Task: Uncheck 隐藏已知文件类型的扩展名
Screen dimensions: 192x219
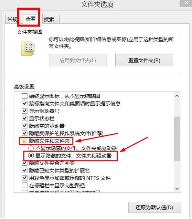Action: pyautogui.click(x=24, y=170)
